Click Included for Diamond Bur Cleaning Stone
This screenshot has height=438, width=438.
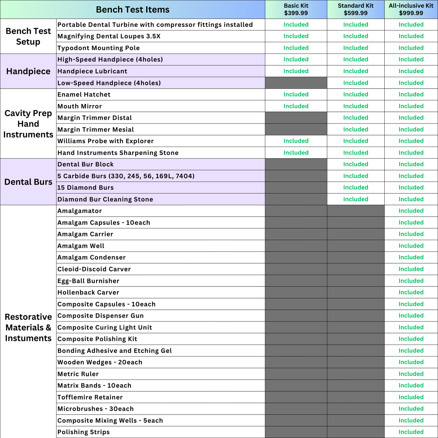point(355,199)
